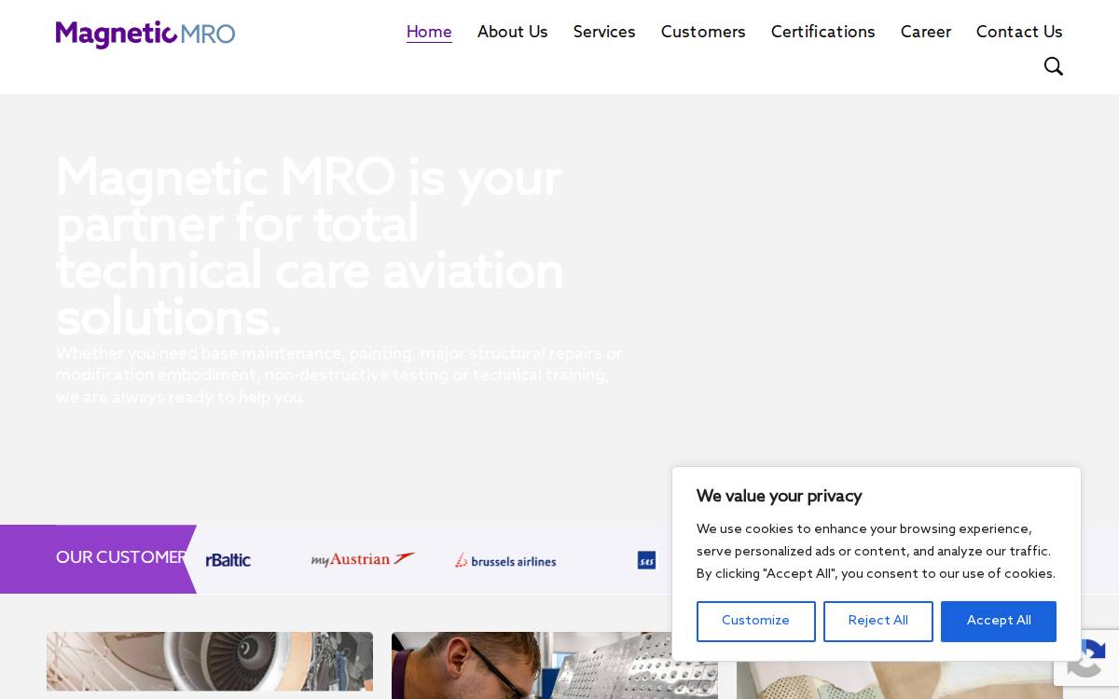Open the Services menu
Screen dimensions: 1119x699
pos(604,32)
